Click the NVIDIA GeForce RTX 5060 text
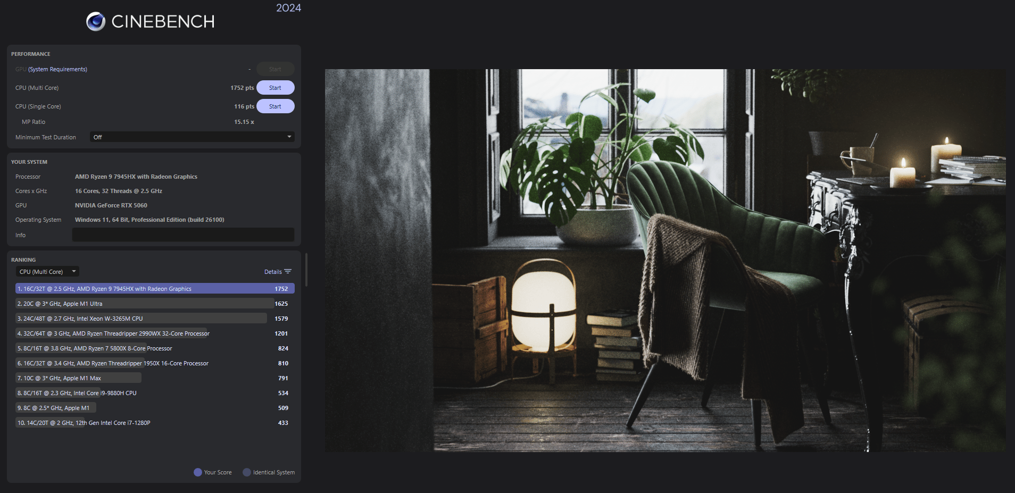 111,205
